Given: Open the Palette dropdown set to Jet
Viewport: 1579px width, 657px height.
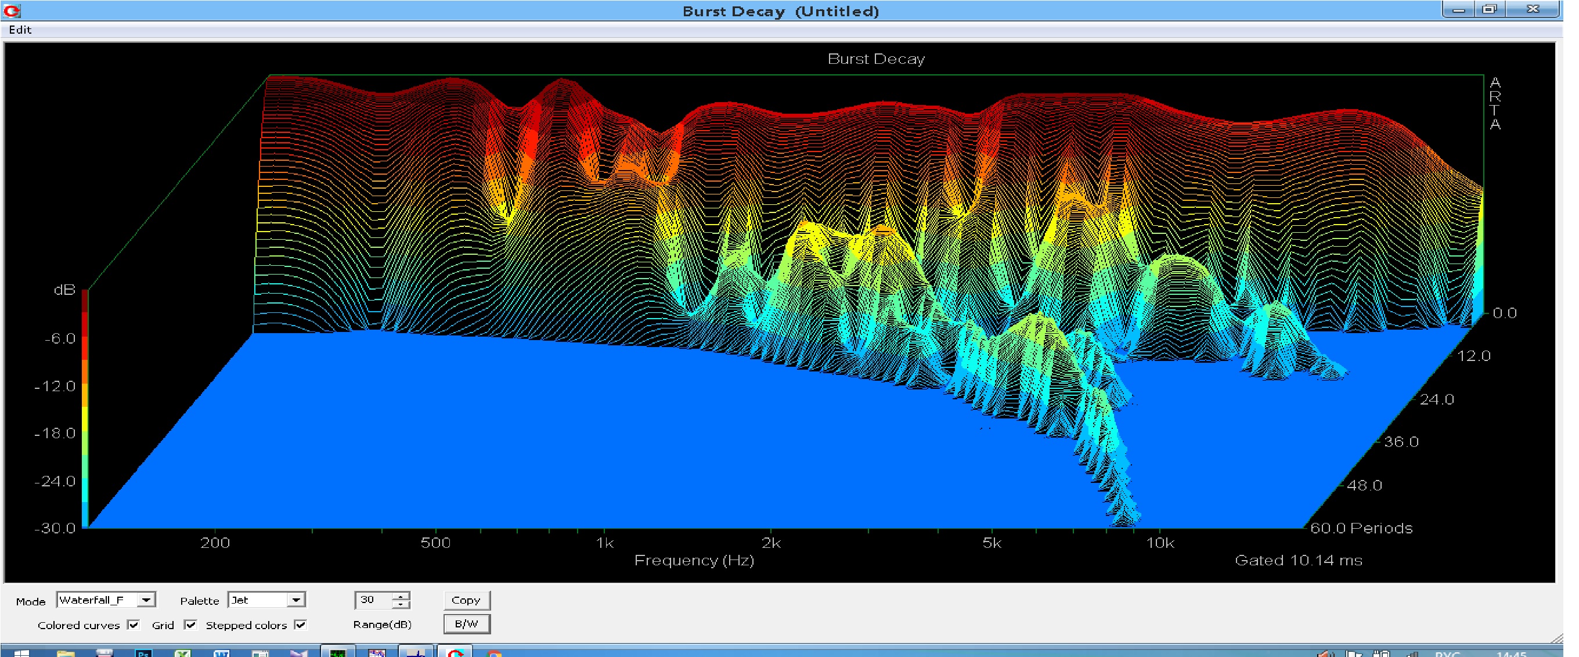Looking at the screenshot, I should 296,600.
